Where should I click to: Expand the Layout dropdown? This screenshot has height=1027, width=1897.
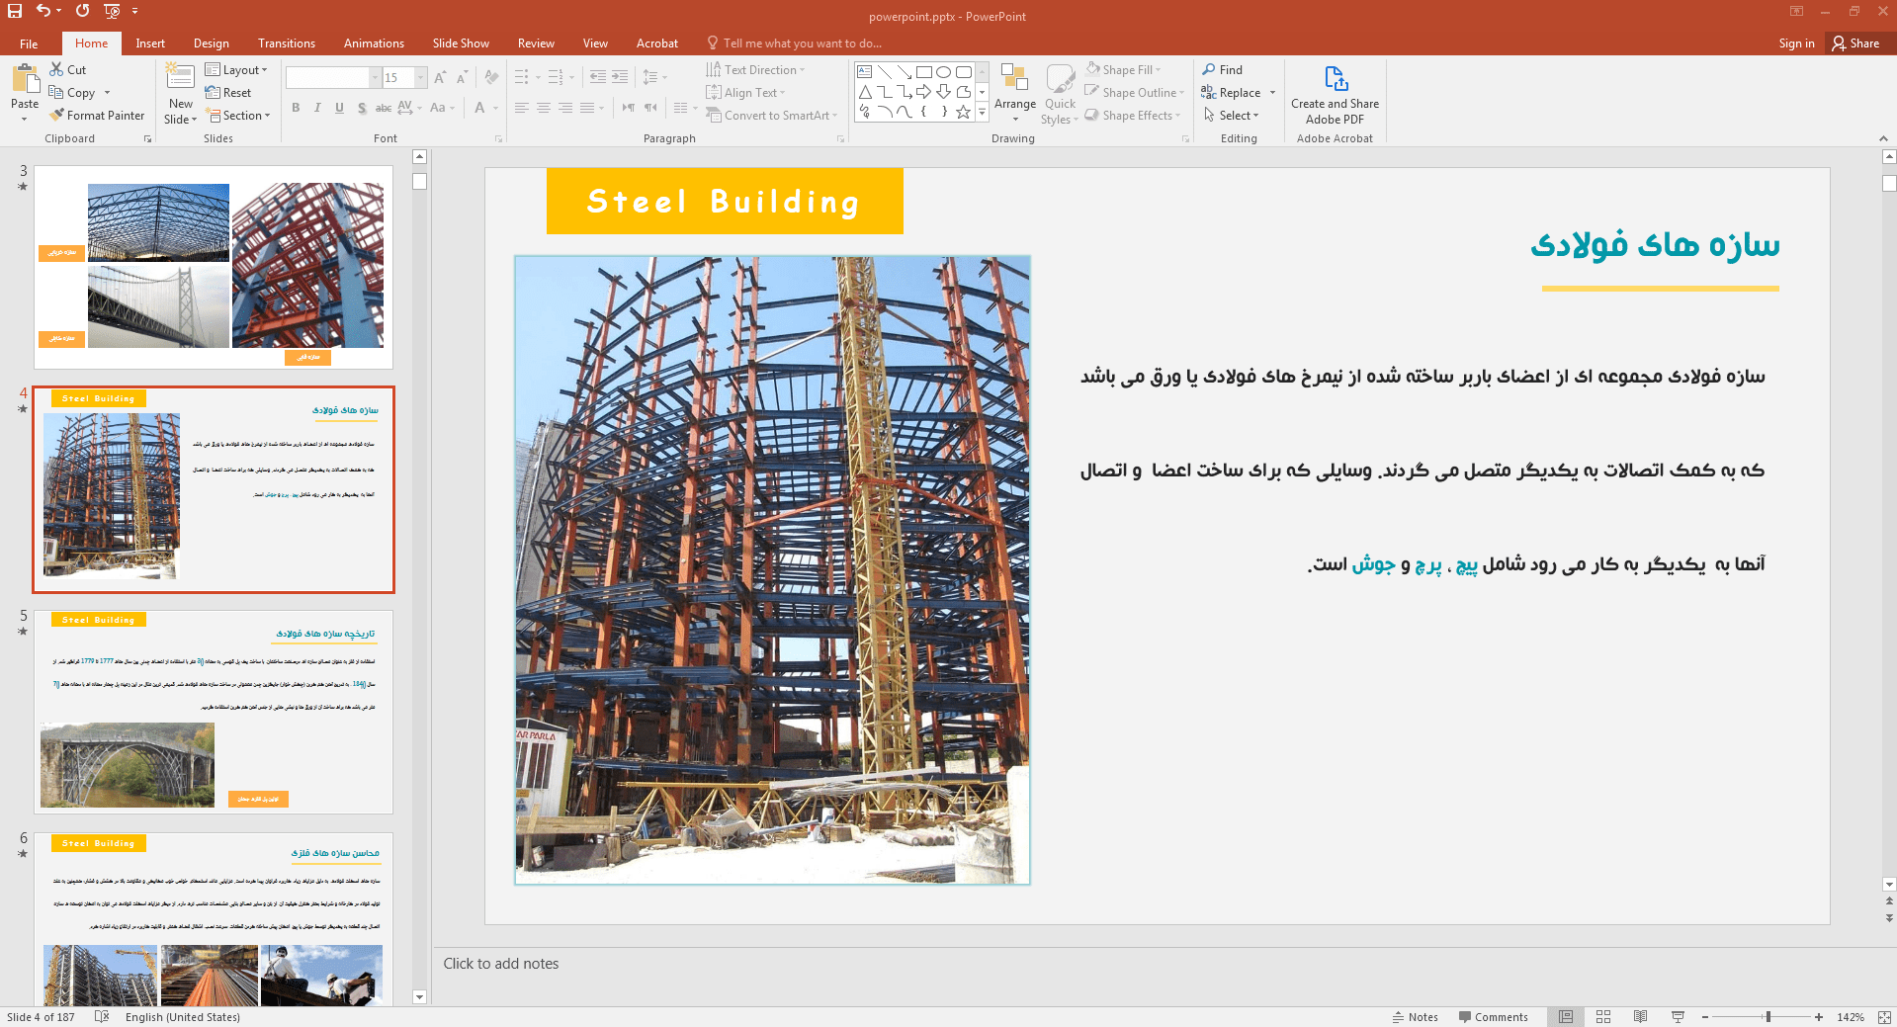[x=236, y=70]
